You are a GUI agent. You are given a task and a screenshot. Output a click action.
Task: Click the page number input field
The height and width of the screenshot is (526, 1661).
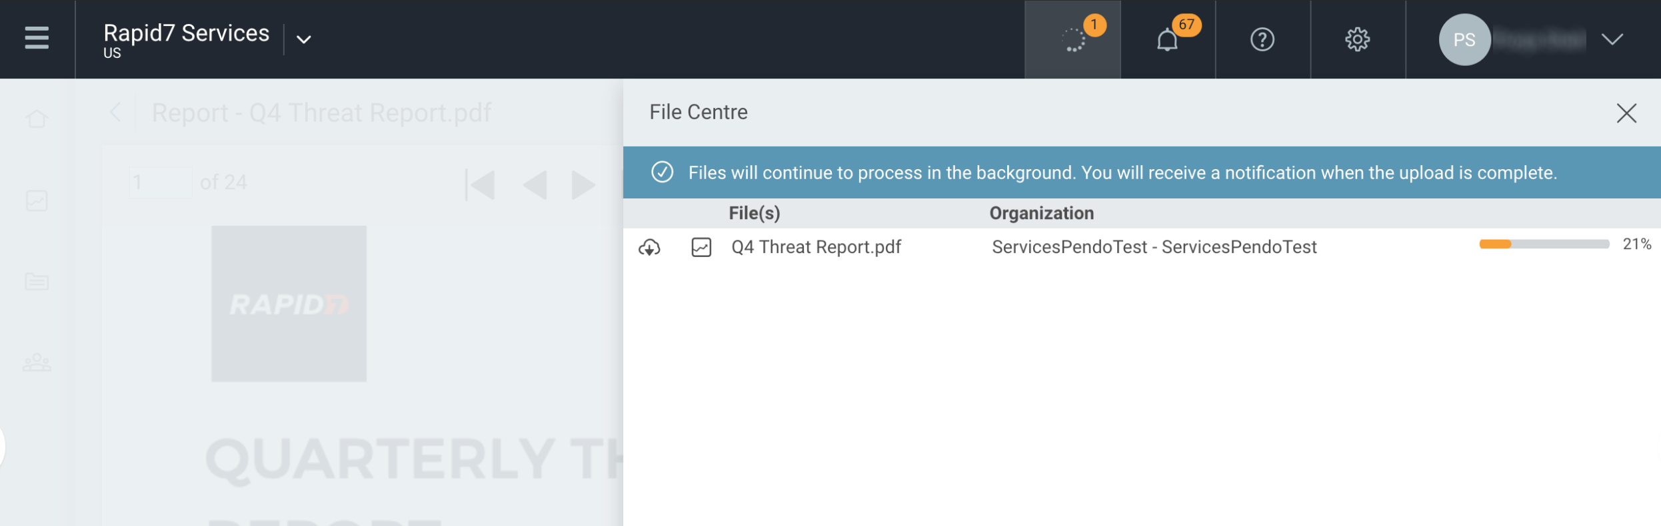(x=161, y=182)
